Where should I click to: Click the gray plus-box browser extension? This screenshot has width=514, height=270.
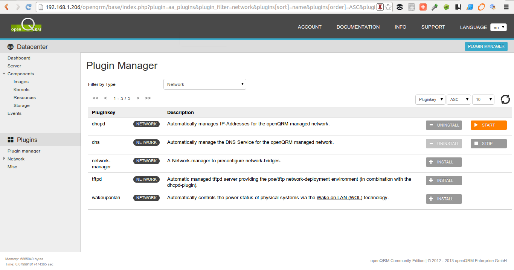coord(412,7)
